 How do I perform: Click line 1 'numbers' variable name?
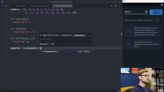(x=15, y=9)
